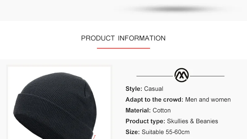
Task: Click the black beanie product image
Action: point(59,103)
